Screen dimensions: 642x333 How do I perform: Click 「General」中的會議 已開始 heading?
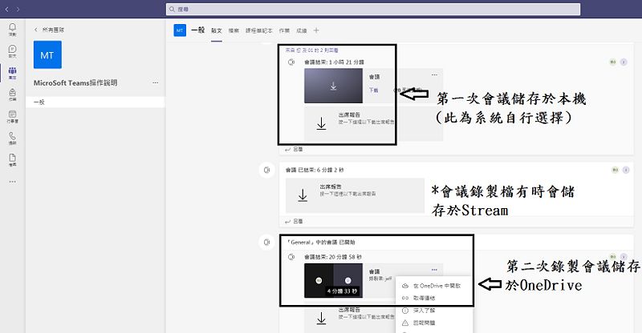pos(320,243)
